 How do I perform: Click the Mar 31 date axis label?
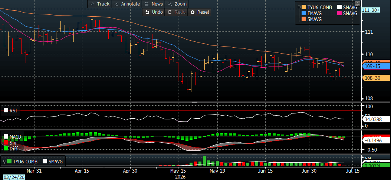click(34, 171)
